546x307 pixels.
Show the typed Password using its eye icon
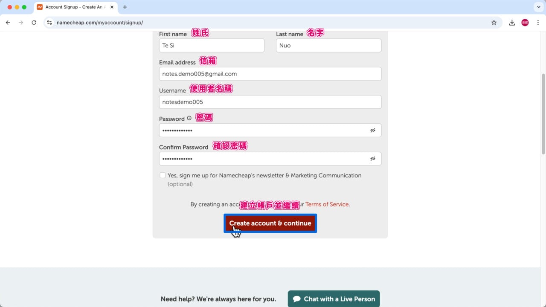373,130
